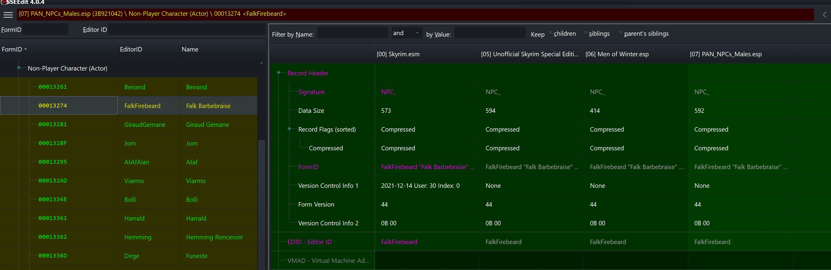This screenshot has height=270, width=831.
Task: Select the VMAD - Virtual Machine Adapter row
Action: click(x=328, y=261)
